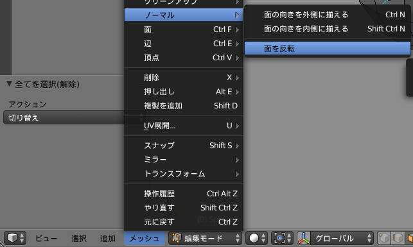
Task: Open the 押し出し submenu
Action: 184,92
